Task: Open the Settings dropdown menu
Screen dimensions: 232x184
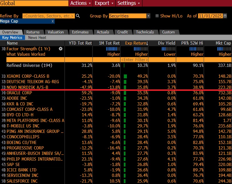Action: [129, 3]
